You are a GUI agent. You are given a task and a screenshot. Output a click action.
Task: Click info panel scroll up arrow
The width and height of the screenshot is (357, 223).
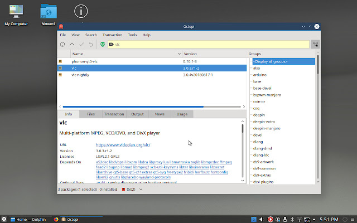[x=243, y=122]
